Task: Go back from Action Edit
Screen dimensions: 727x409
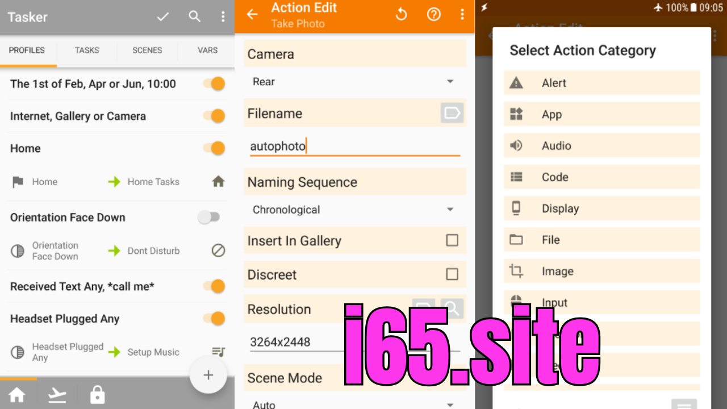Action: (x=252, y=15)
